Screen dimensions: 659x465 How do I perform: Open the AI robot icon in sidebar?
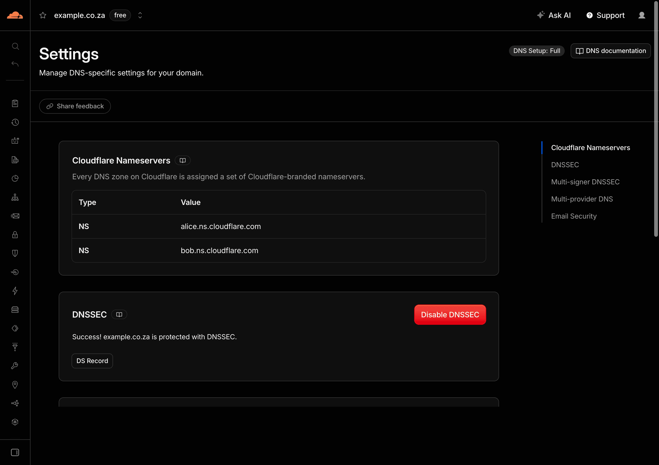click(x=15, y=141)
